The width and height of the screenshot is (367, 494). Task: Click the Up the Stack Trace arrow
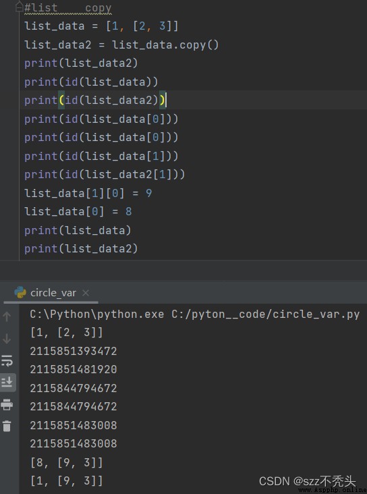(7, 317)
